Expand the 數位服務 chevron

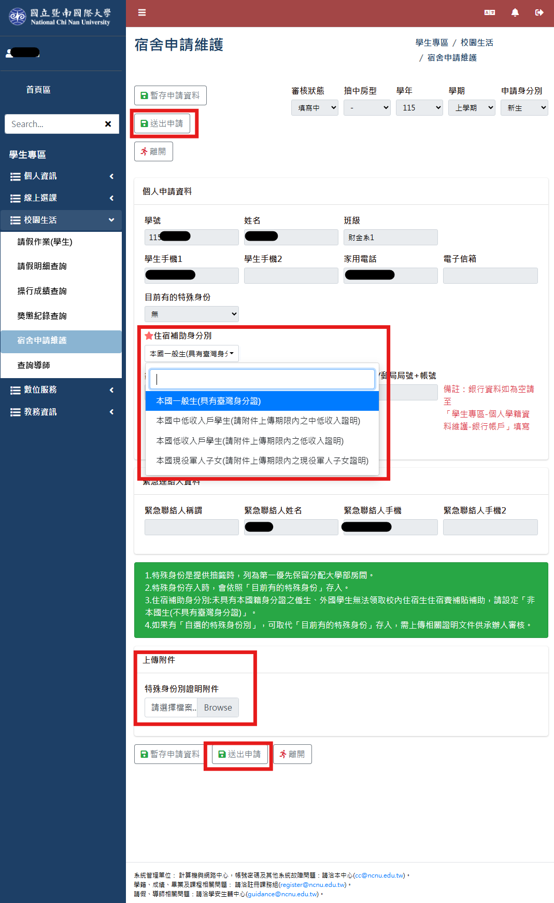(x=111, y=390)
